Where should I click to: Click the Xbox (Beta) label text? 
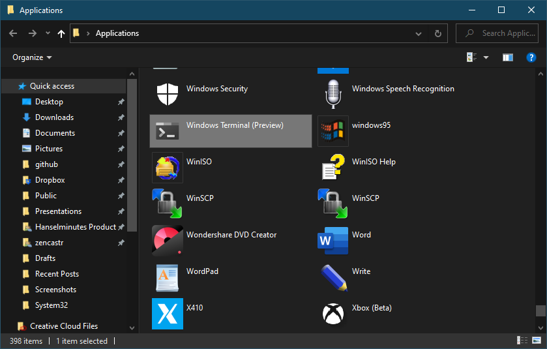(372, 308)
